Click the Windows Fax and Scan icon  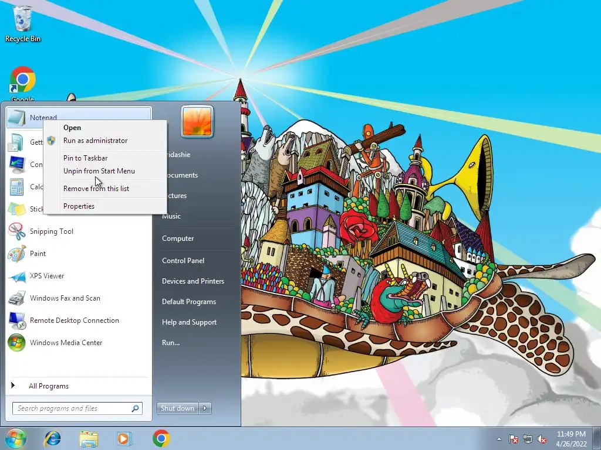click(x=16, y=298)
